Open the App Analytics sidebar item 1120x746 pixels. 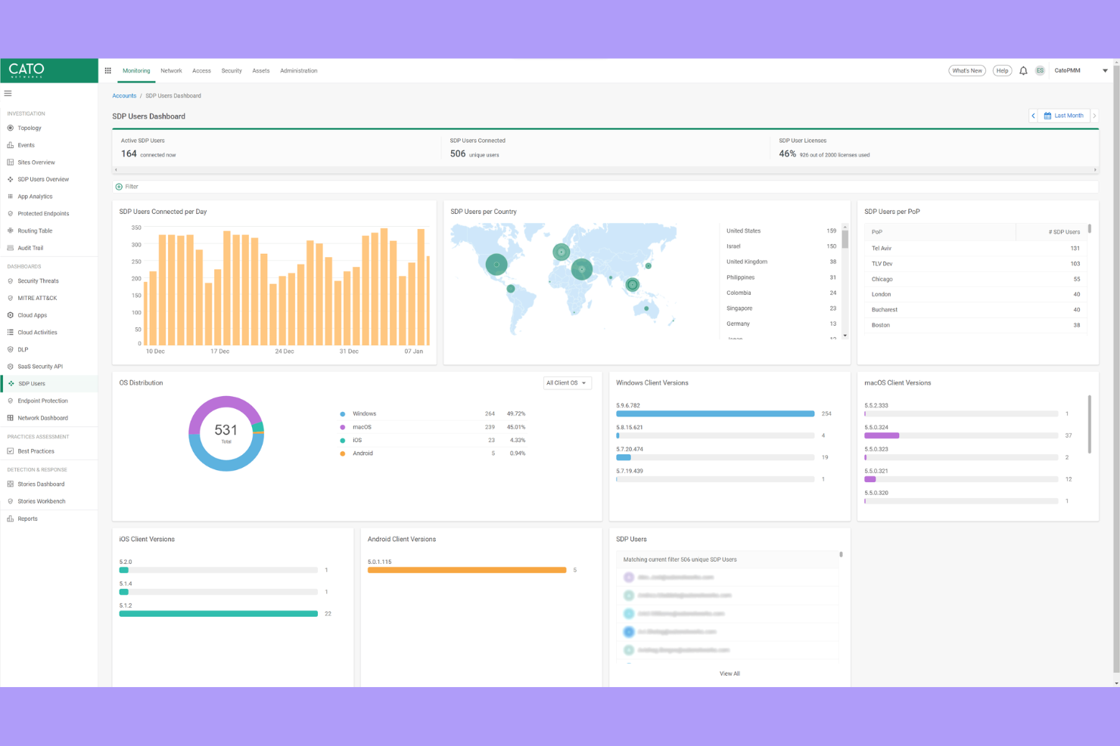(x=35, y=196)
